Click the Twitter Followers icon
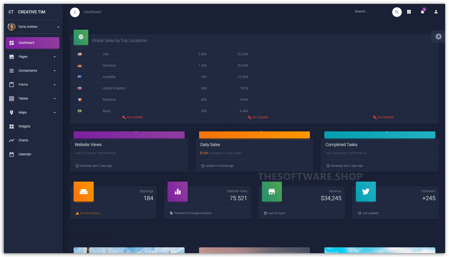 366,191
